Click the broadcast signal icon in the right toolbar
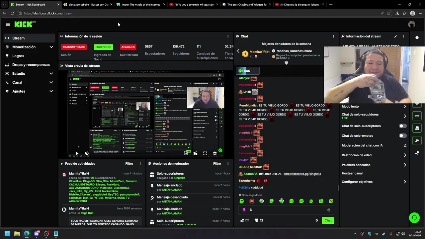This screenshot has width=425, height=239. (x=417, y=116)
